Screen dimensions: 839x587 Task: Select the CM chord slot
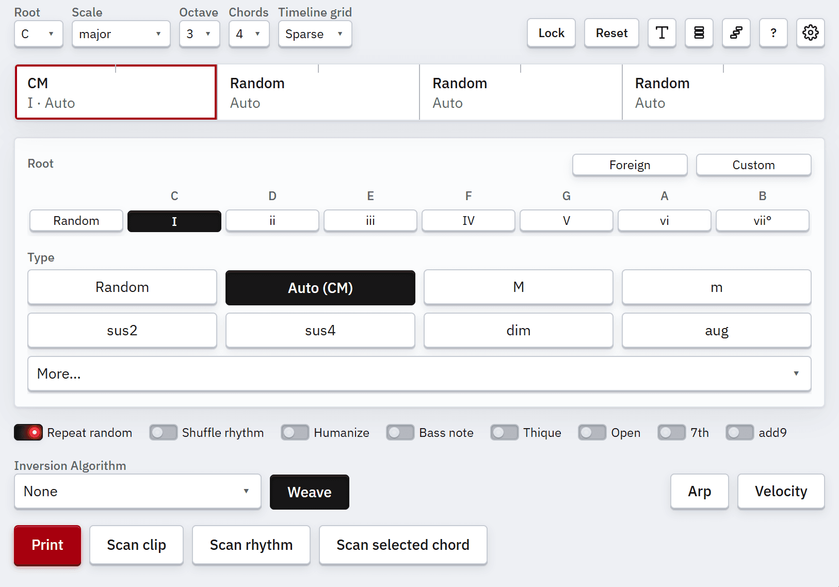[116, 92]
